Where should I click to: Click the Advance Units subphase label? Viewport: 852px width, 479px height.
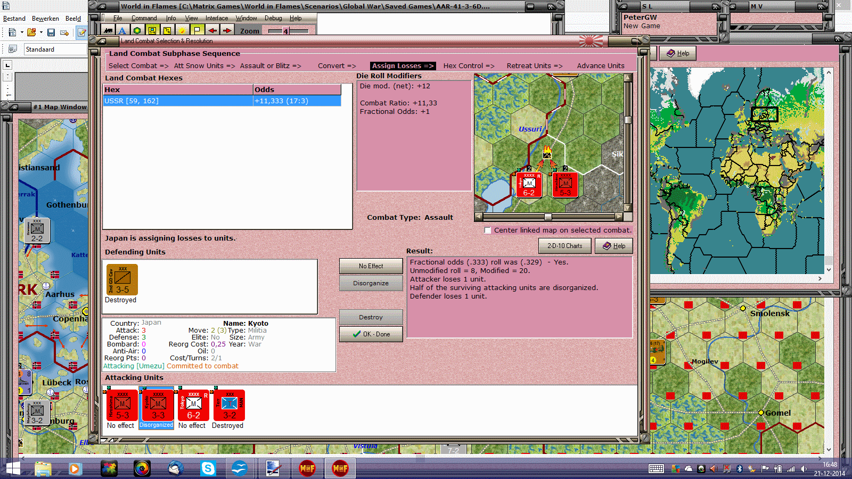[601, 66]
